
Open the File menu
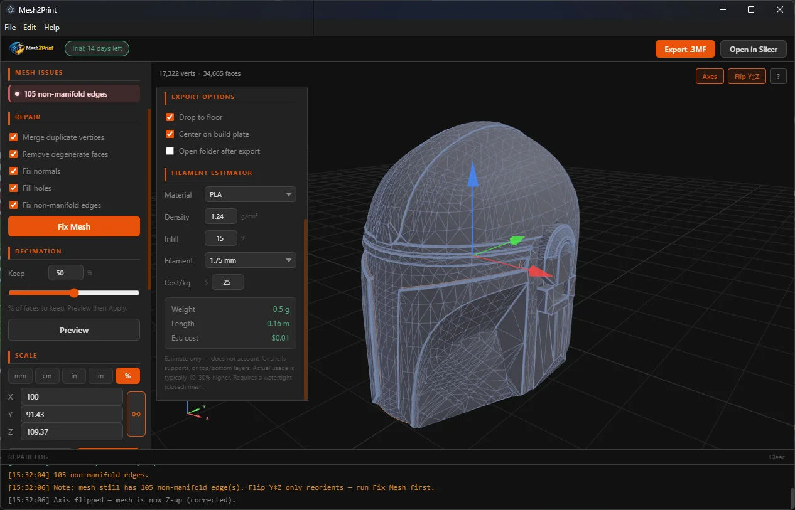click(9, 28)
